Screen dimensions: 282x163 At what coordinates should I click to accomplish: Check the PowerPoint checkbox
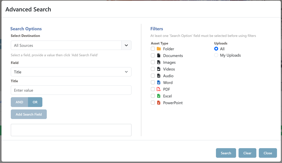point(153,103)
